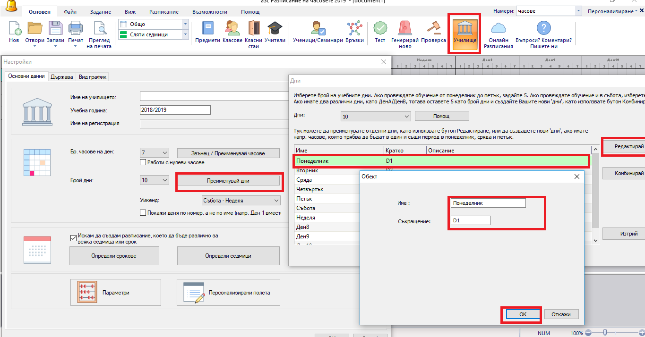645x337 pixels.
Task: Click the Съкращение input field
Action: pyautogui.click(x=470, y=220)
